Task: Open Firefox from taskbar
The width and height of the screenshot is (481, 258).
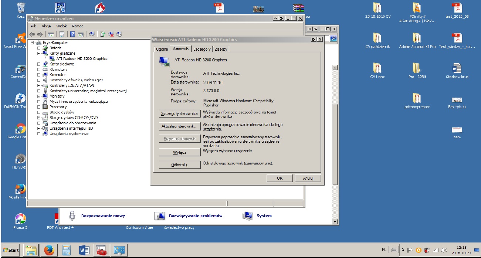Action: 49,250
